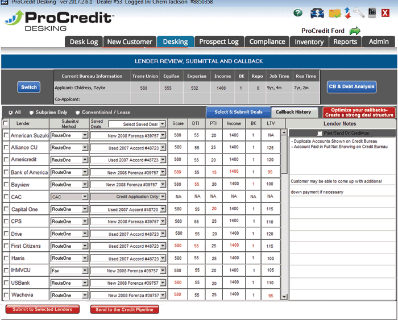Select the Select & Submit Deals tab
The image size is (398, 320).
(238, 112)
